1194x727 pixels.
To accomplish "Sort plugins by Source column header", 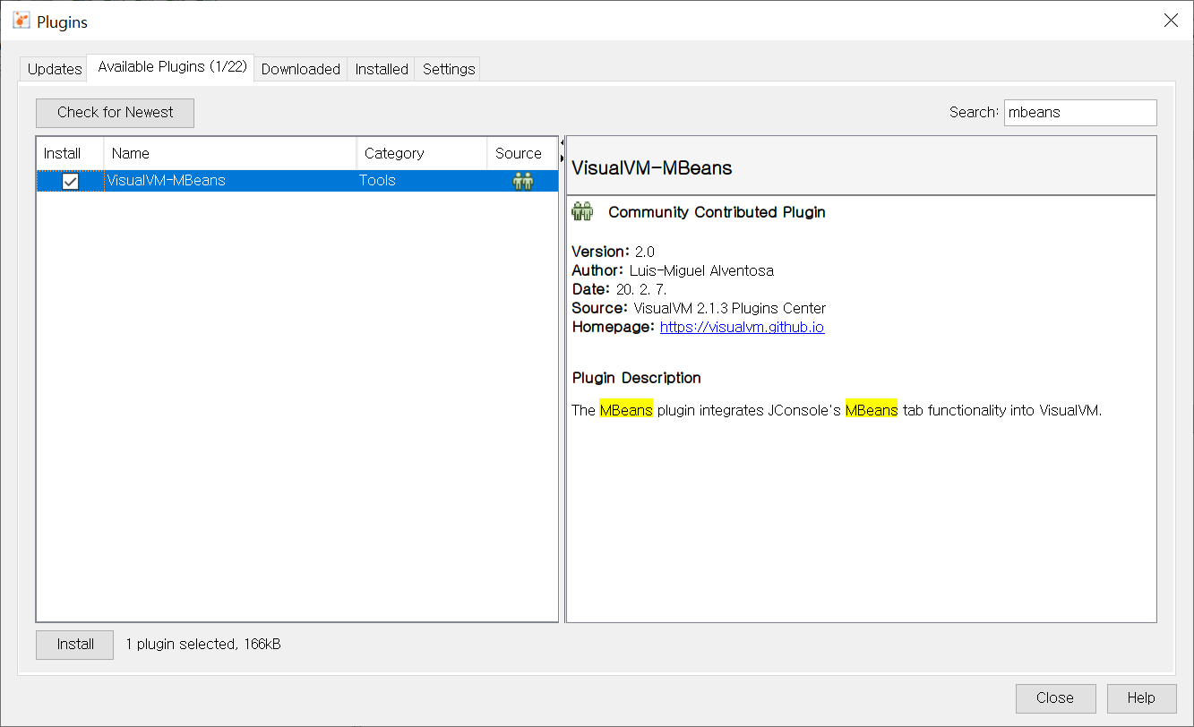I will (522, 153).
